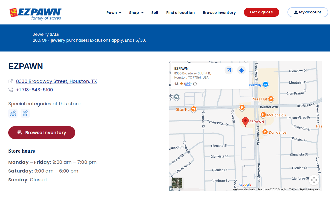
Task: Switch map to satellite view thumbnail
Action: (x=177, y=183)
